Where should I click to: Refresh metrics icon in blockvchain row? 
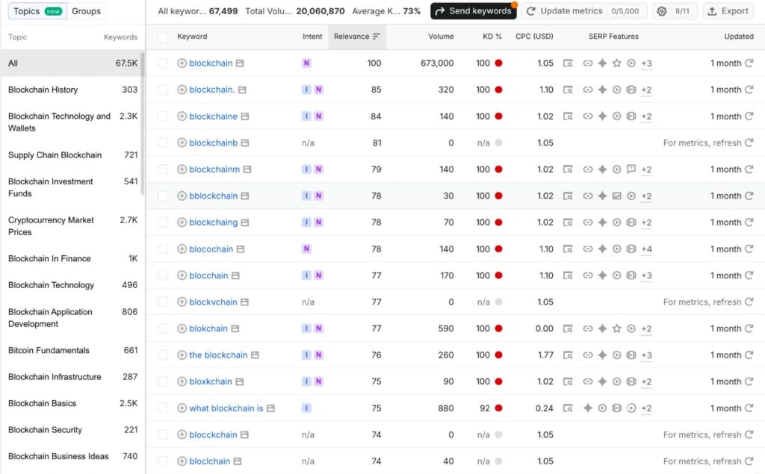point(749,302)
